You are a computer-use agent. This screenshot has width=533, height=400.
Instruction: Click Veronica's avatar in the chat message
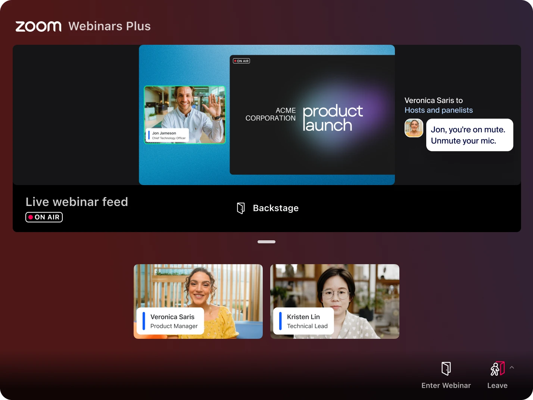(414, 128)
